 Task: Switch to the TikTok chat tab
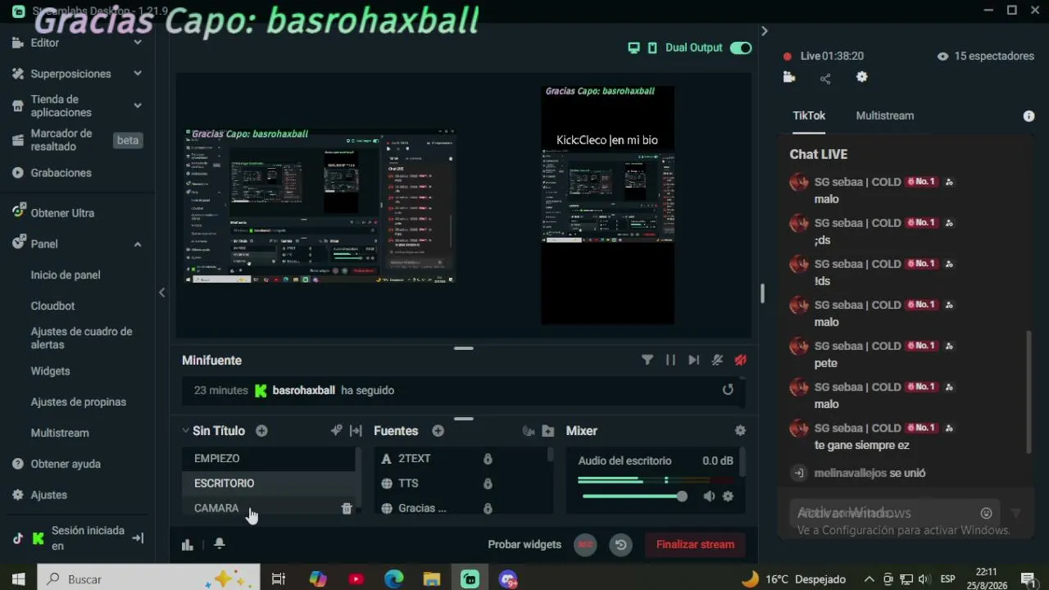(809, 116)
